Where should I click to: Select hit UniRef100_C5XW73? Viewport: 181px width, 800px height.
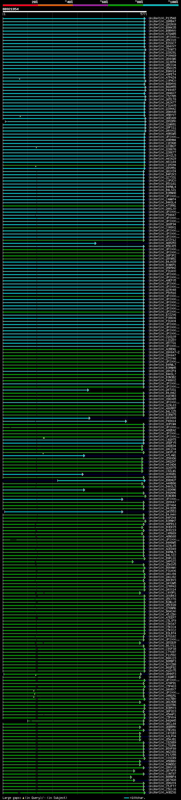(x=162, y=49)
